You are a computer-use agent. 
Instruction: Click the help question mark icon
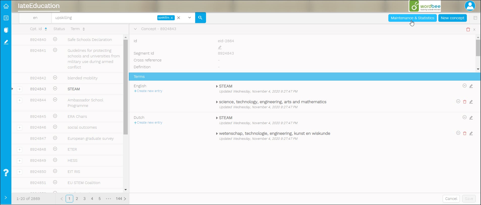click(x=6, y=173)
